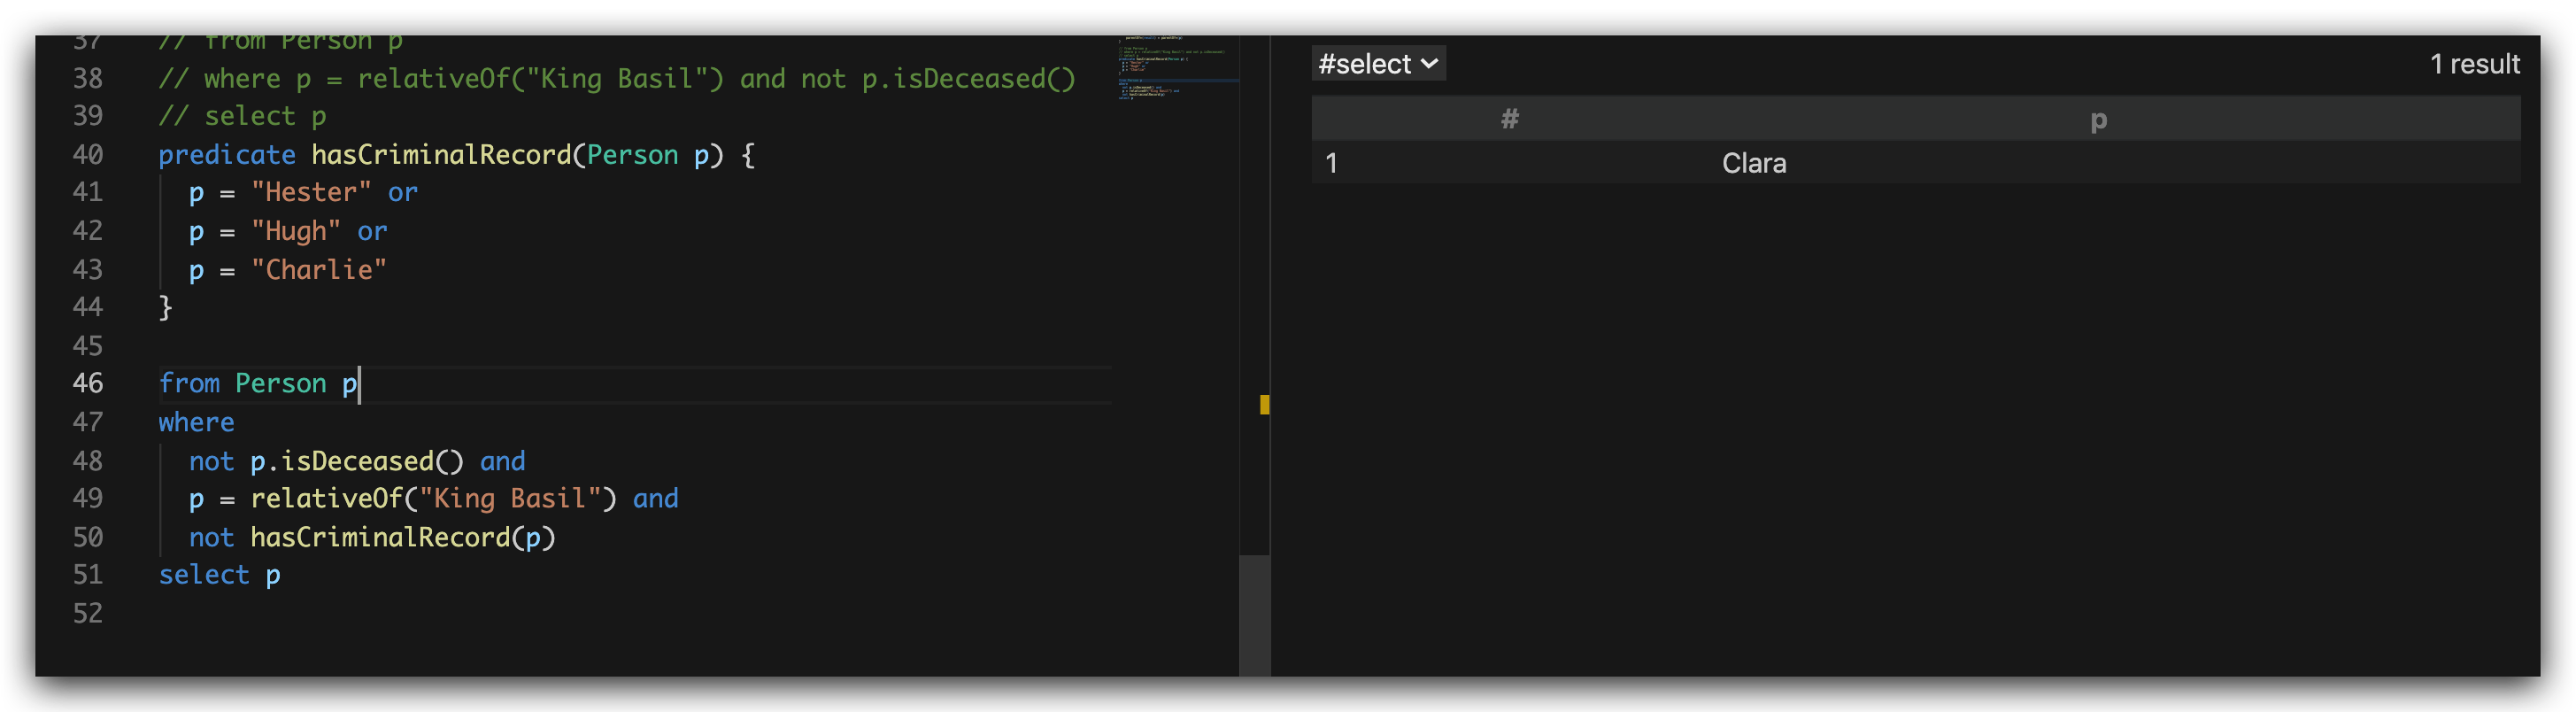Open the #select result set dropdown

1378,64
